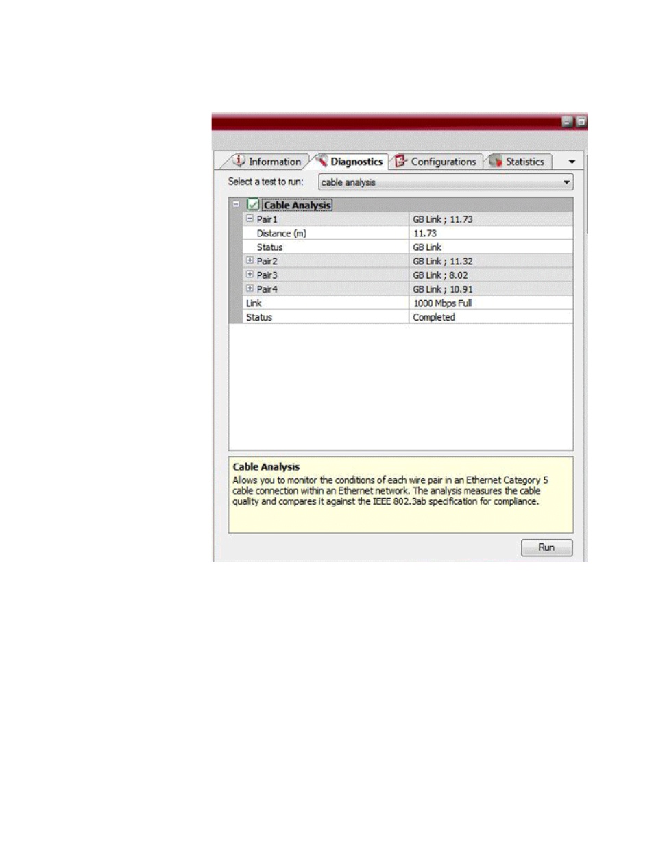Click the 'GB Link ; 10.91' value
The image size is (654, 846).
[443, 289]
